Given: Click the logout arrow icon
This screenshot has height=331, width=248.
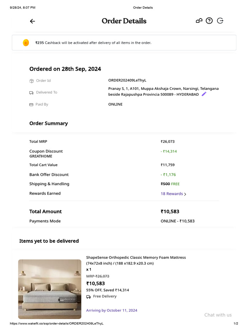Looking at the screenshot, I should (x=220, y=21).
